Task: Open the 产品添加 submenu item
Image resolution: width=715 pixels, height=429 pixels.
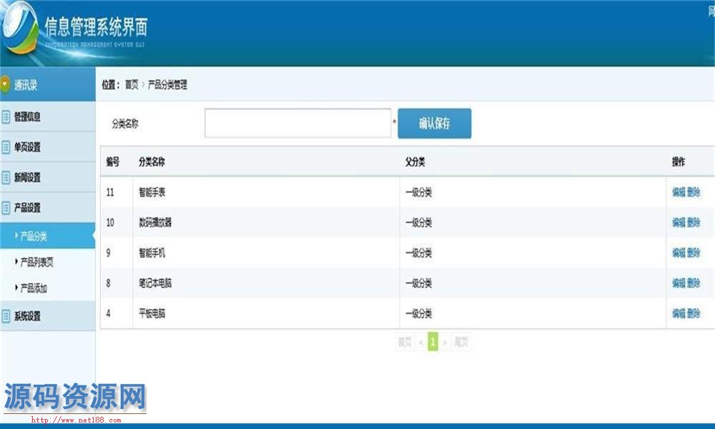Action: tap(34, 288)
